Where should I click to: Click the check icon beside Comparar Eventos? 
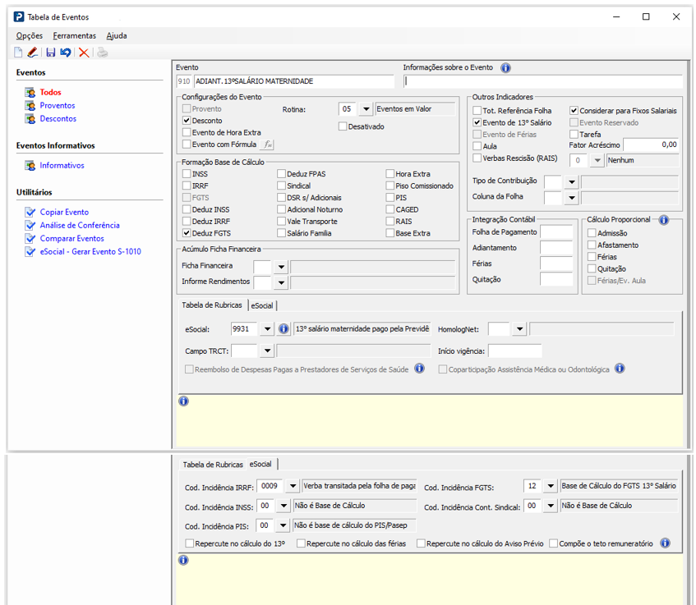(30, 239)
